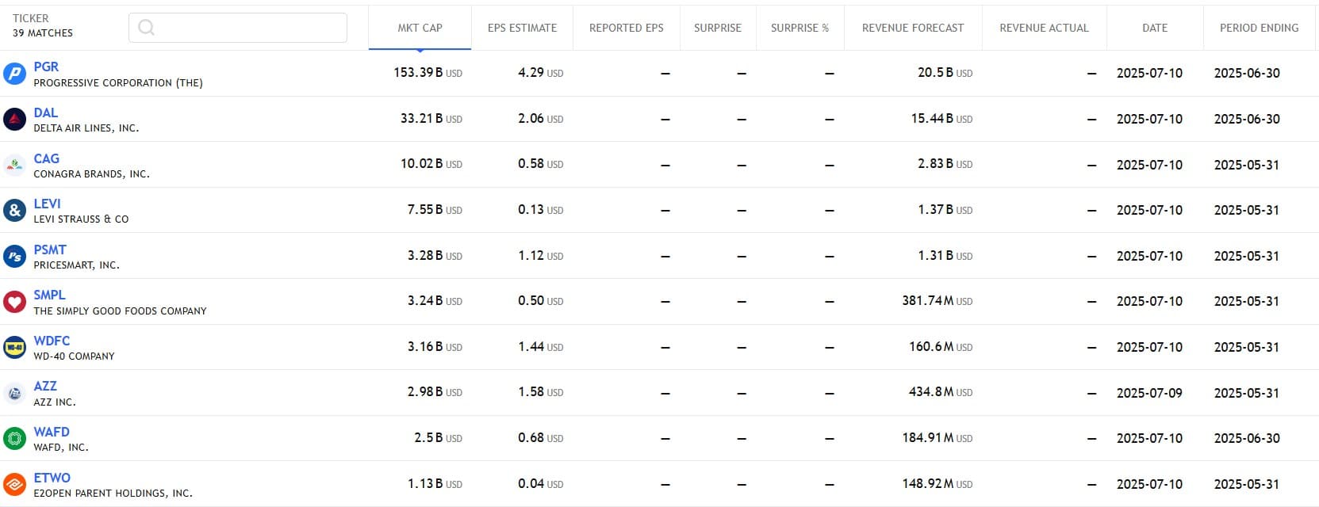Open the SMPL ticker link
Screen dimensions: 1319x507
[49, 295]
